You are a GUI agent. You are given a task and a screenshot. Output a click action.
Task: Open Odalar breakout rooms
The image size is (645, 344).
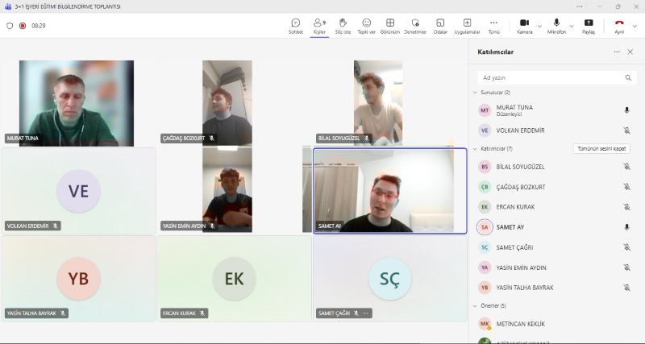click(440, 25)
